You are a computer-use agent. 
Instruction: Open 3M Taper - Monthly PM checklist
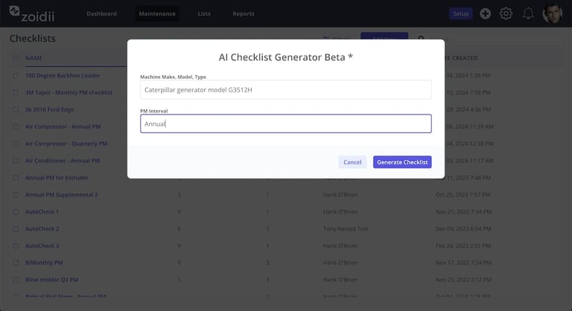(69, 92)
